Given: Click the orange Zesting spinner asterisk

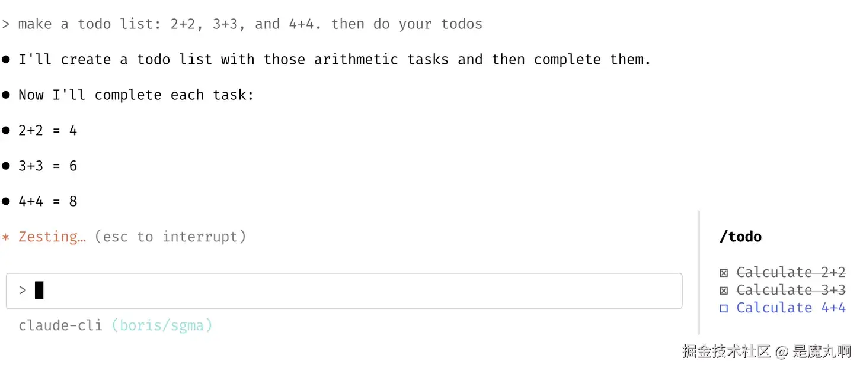Looking at the screenshot, I should coord(6,237).
